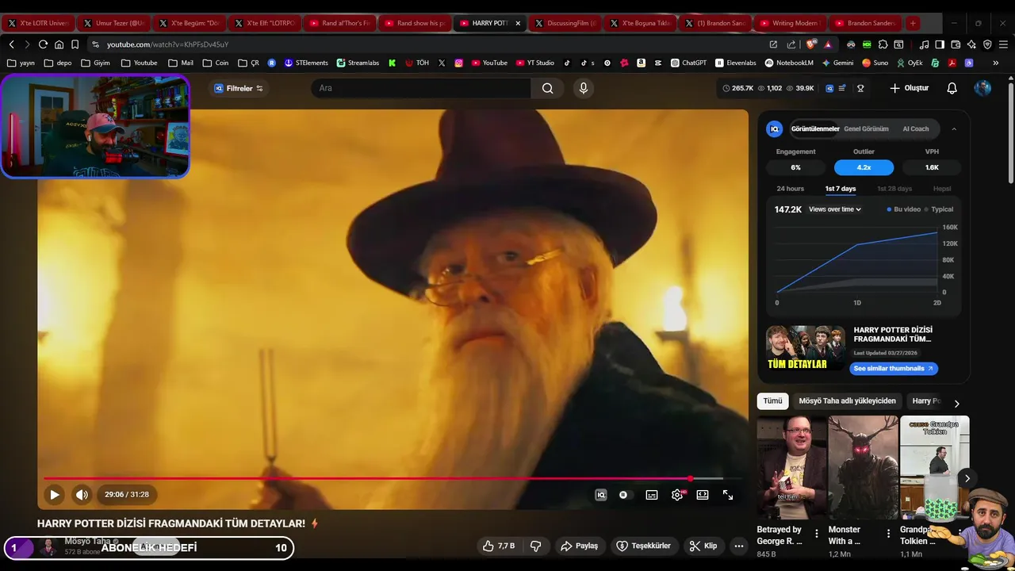Enter fullscreen mode
The image size is (1015, 571).
click(x=728, y=495)
